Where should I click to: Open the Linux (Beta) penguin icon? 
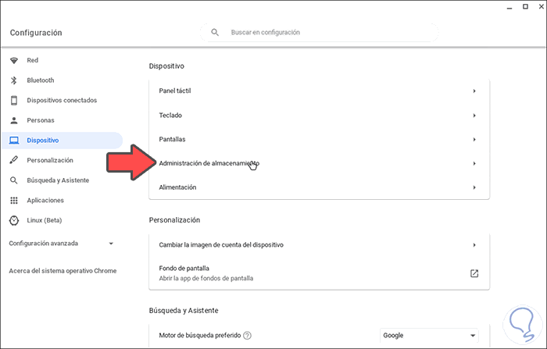pos(13,220)
